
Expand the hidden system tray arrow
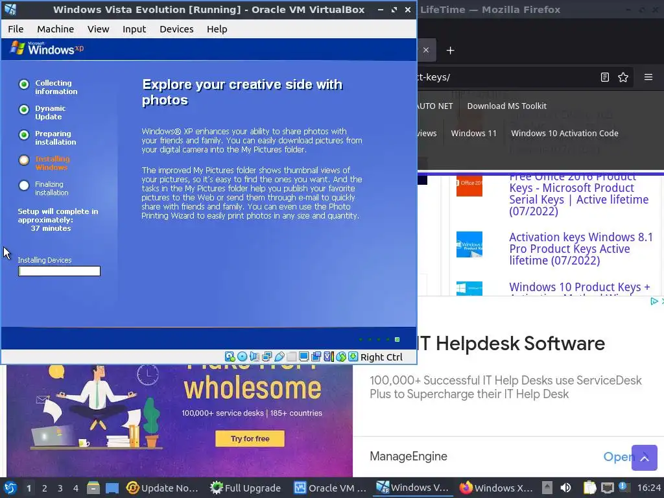[547, 488]
